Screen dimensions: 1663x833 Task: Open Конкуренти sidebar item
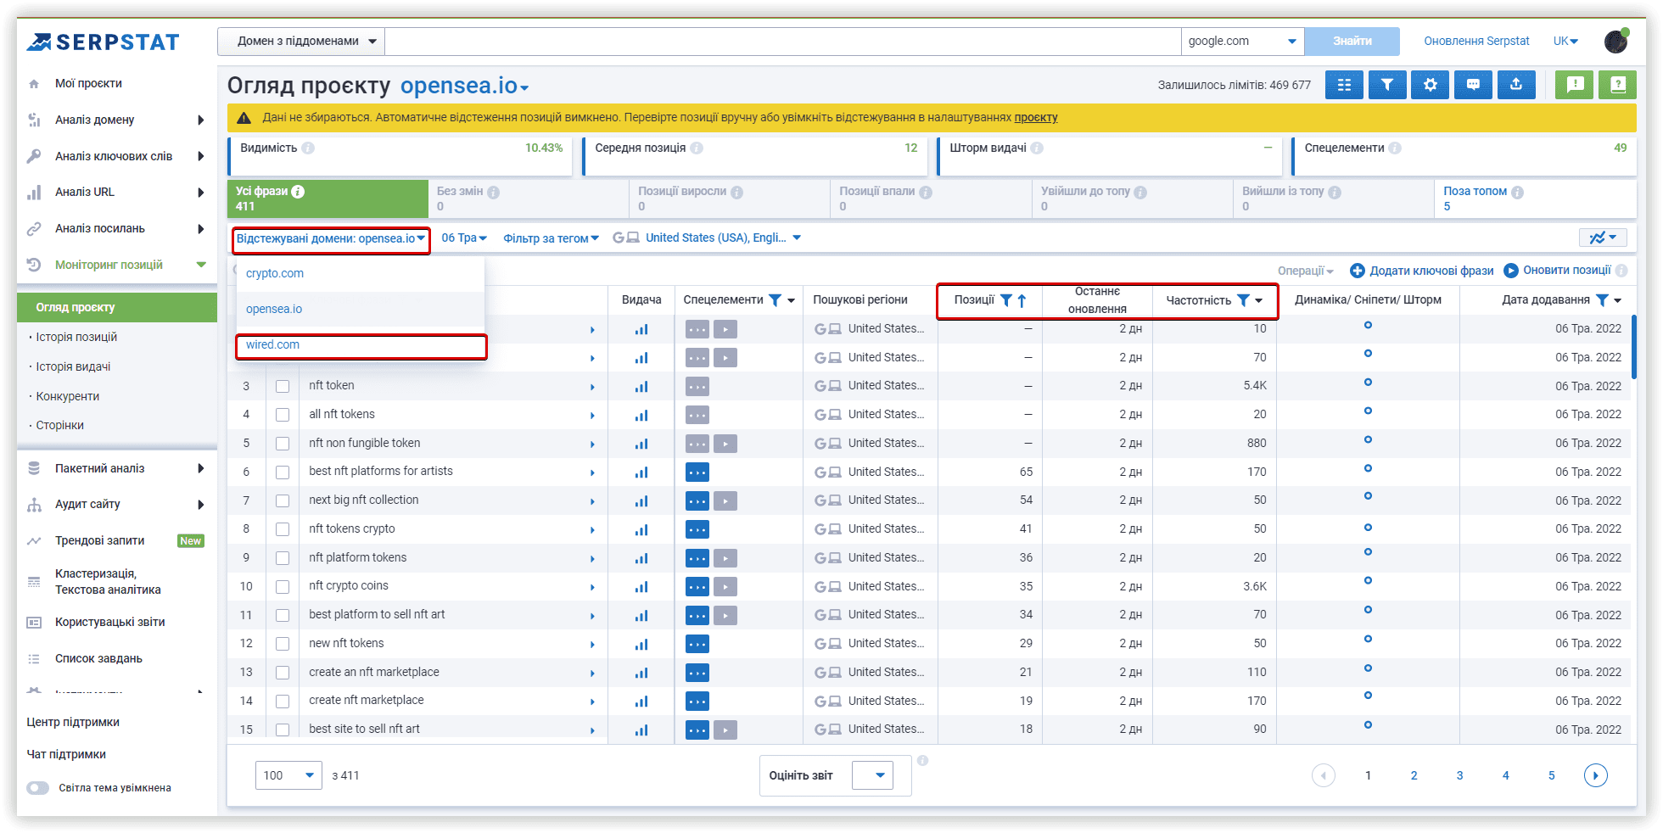pos(68,396)
